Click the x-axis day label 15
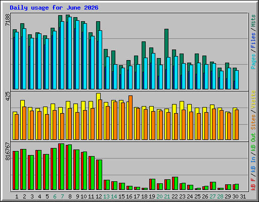 (121, 196)
